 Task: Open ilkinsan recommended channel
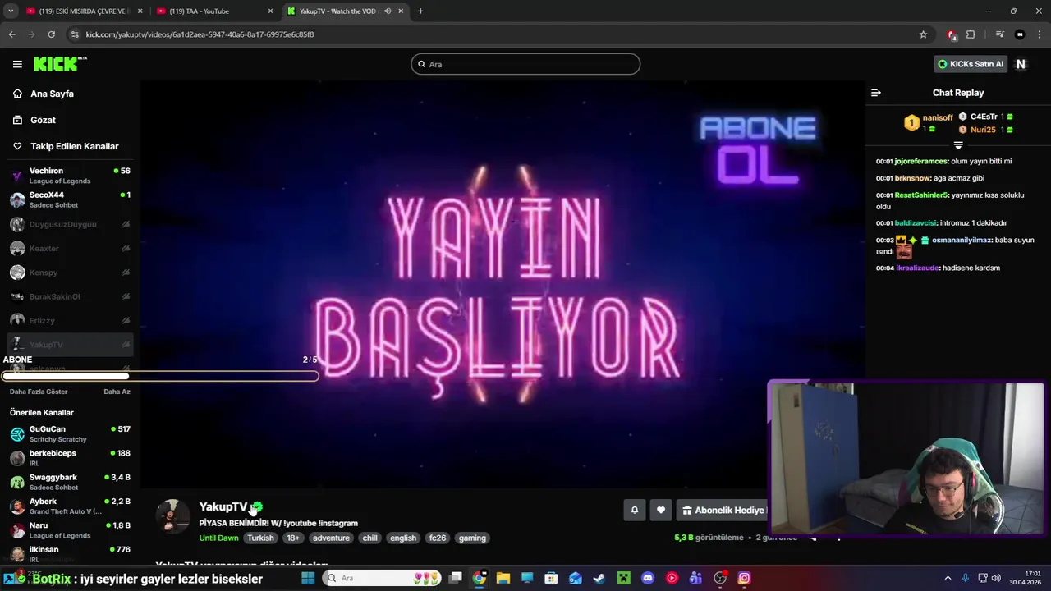(x=70, y=554)
